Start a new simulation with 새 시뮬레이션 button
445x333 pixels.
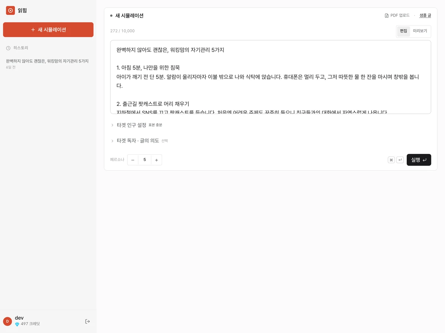(x=48, y=30)
